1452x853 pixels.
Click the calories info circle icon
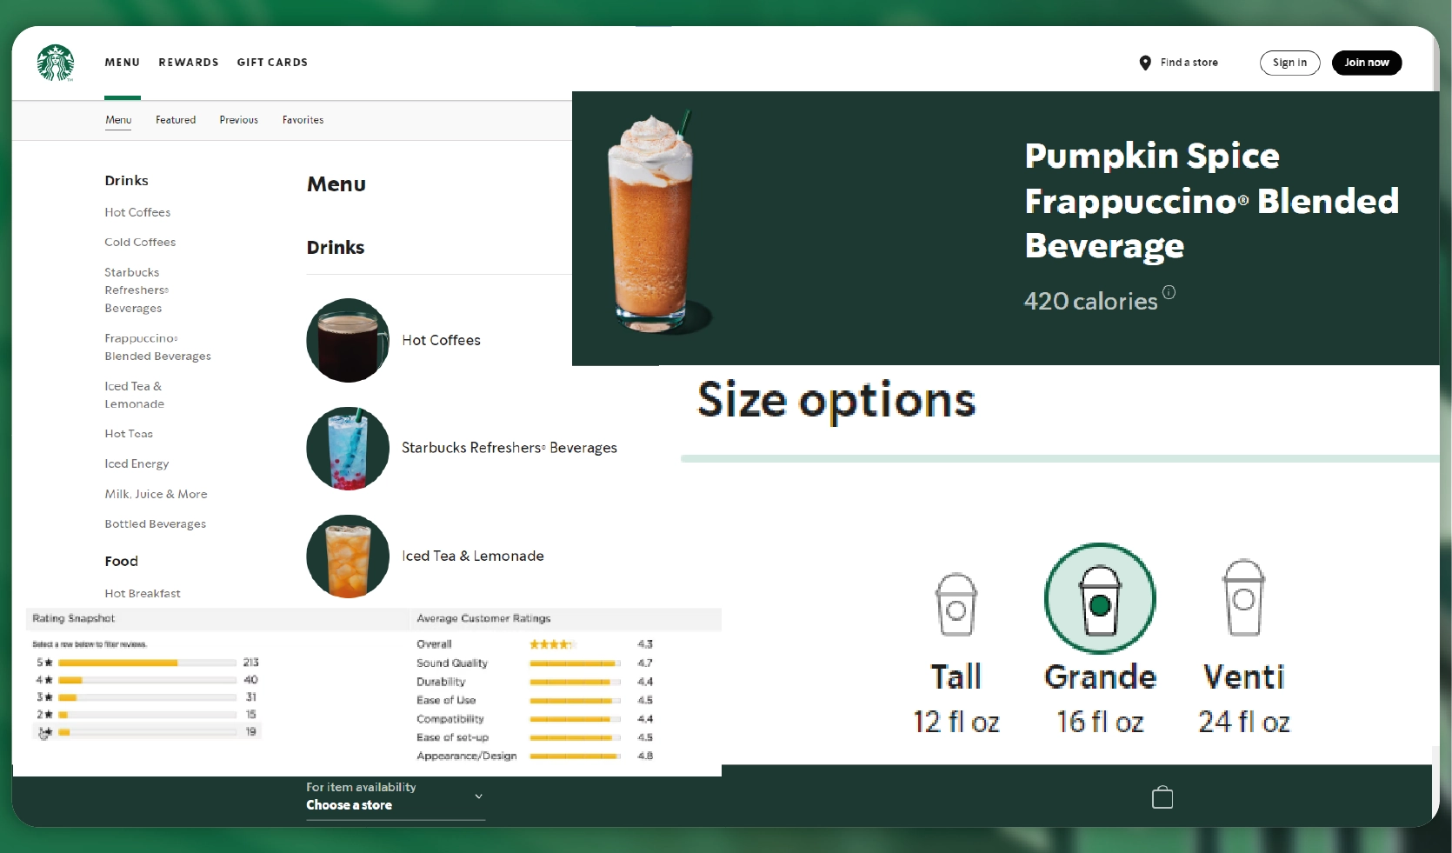[1169, 292]
